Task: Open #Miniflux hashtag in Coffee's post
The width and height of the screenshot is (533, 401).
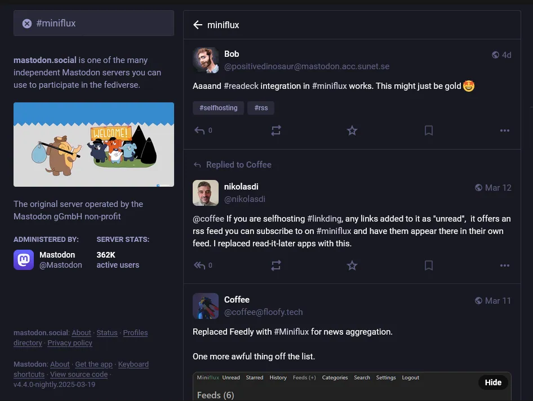Action: [291, 331]
